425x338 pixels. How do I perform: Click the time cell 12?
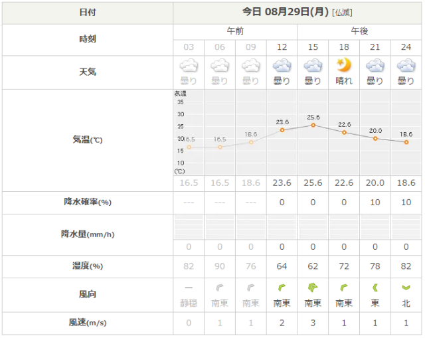pyautogui.click(x=282, y=47)
